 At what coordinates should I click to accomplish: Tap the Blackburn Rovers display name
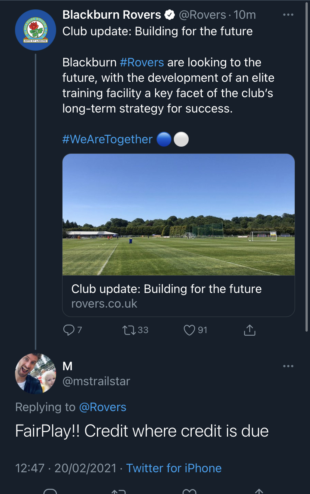(x=112, y=15)
